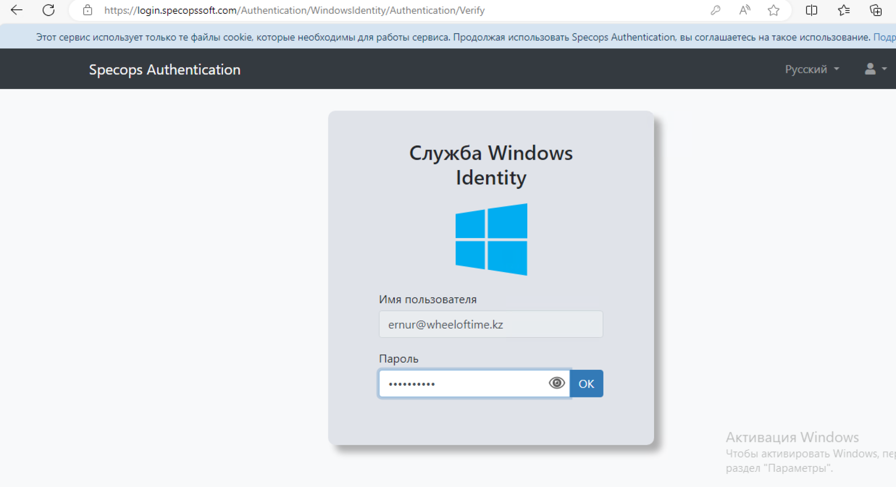
Task: Click the browser back arrow
Action: pos(17,10)
